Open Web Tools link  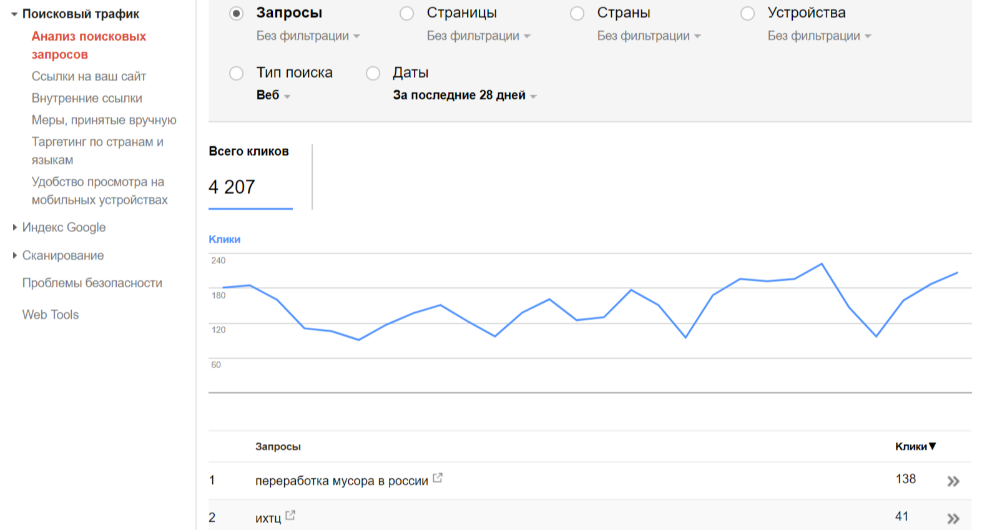pyautogui.click(x=51, y=315)
